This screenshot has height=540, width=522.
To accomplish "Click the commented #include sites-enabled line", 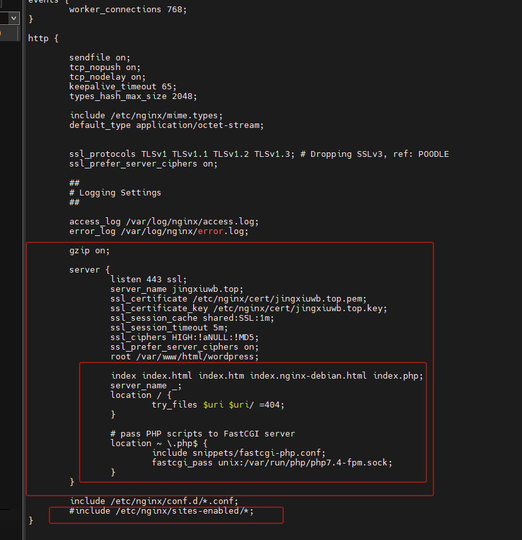I will point(161,510).
